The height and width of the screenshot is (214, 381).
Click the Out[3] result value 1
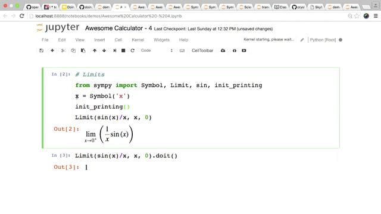(86, 167)
